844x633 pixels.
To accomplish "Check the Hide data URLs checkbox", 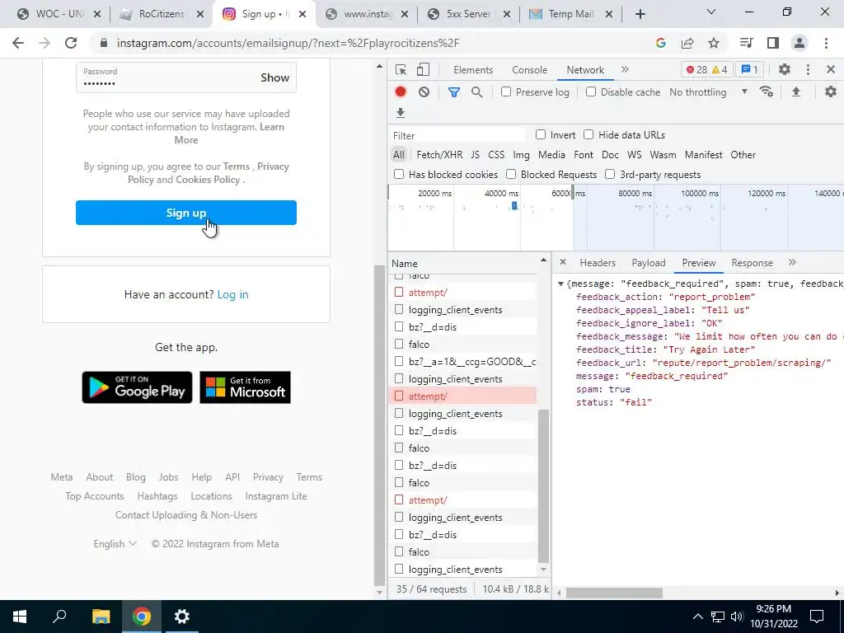I will (x=588, y=134).
